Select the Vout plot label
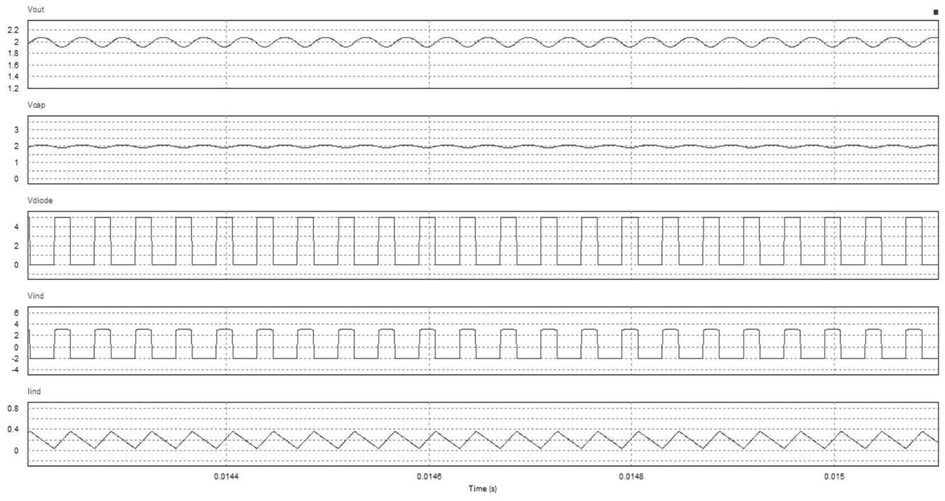The width and height of the screenshot is (945, 501). pos(36,10)
